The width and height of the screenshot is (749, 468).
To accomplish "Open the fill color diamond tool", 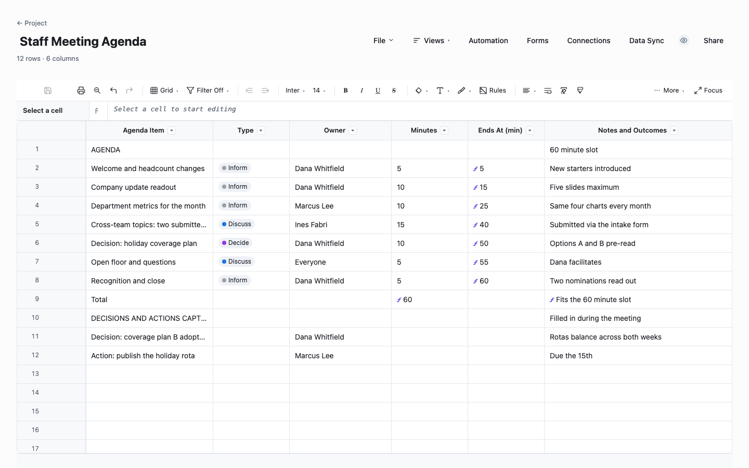I will click(421, 90).
